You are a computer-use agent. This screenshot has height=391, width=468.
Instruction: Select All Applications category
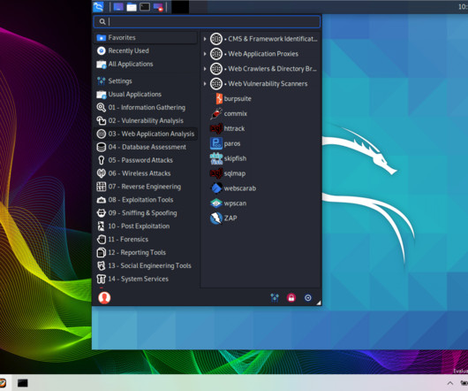coord(146,64)
